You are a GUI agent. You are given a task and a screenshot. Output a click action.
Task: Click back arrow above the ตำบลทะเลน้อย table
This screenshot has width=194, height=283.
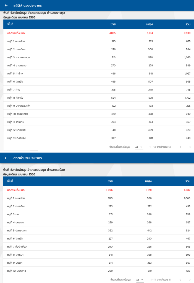click(x=6, y=158)
